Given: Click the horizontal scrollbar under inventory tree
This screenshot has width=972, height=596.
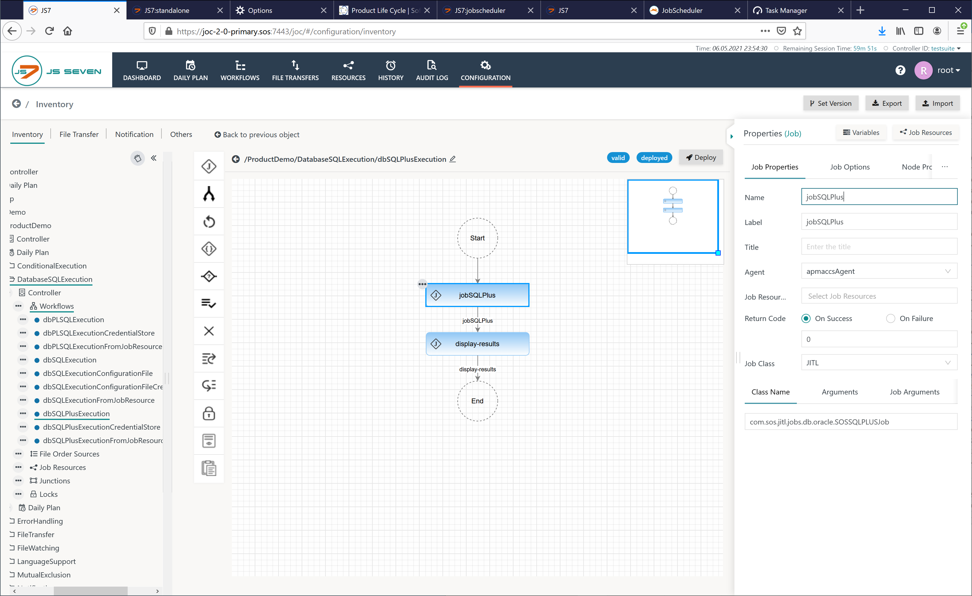Looking at the screenshot, I should (90, 591).
